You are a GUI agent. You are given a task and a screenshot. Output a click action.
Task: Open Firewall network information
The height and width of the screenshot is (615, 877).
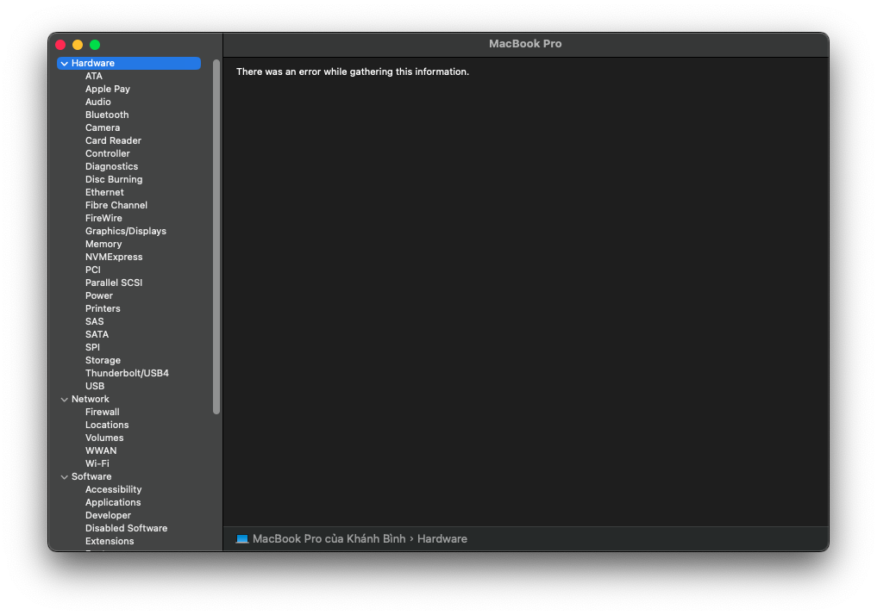[102, 412]
